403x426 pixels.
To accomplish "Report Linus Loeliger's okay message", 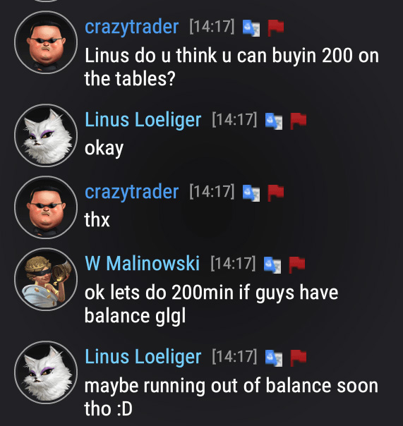I will click(299, 121).
